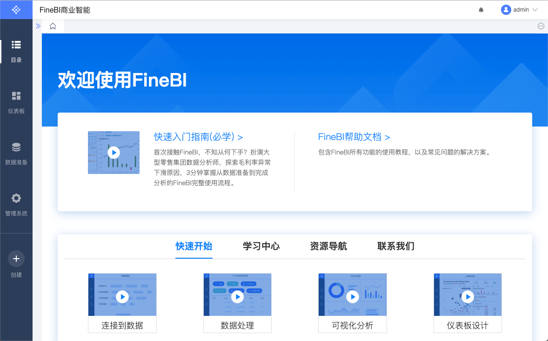Play the 仪表板设计 video

tap(468, 297)
